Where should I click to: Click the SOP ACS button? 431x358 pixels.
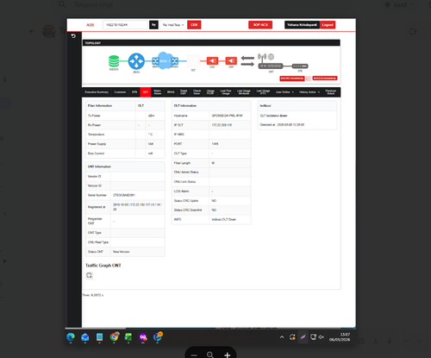point(260,25)
